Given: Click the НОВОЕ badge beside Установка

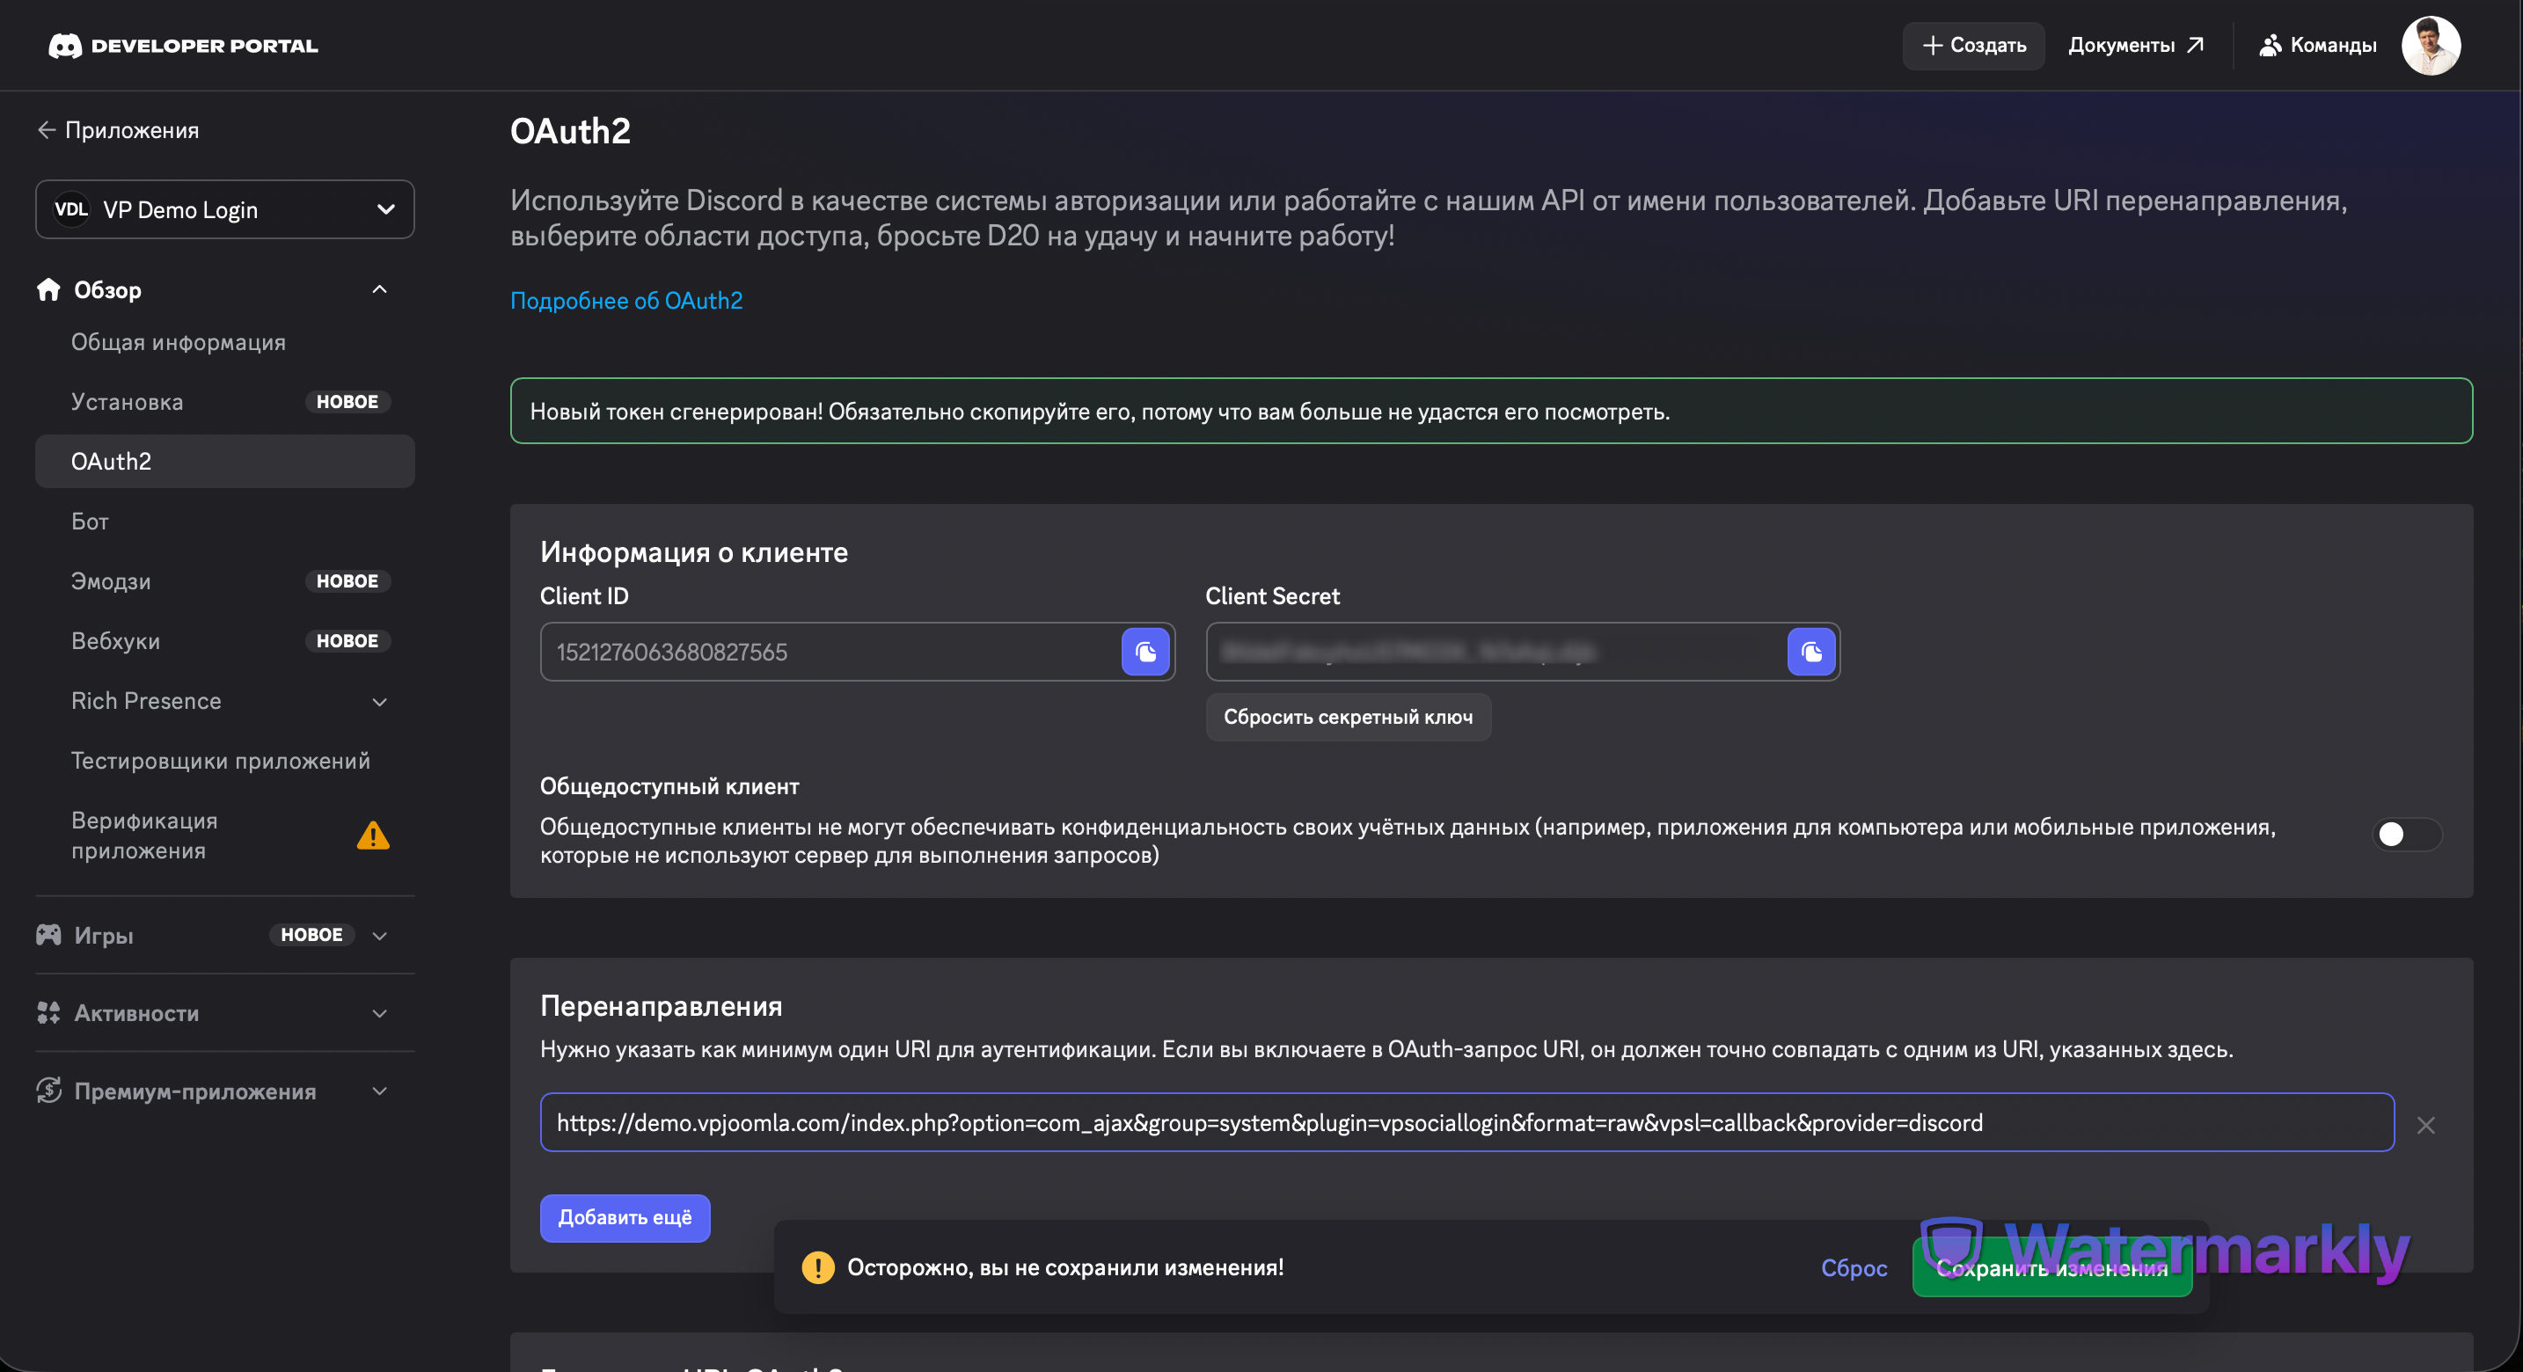Looking at the screenshot, I should pyautogui.click(x=347, y=403).
